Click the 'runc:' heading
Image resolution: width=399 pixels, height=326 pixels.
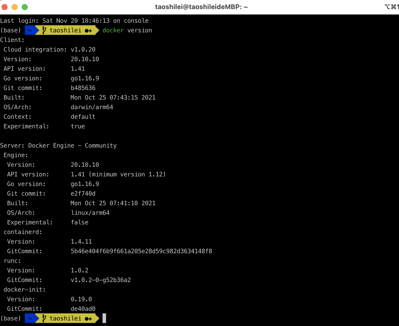[x=12, y=261]
